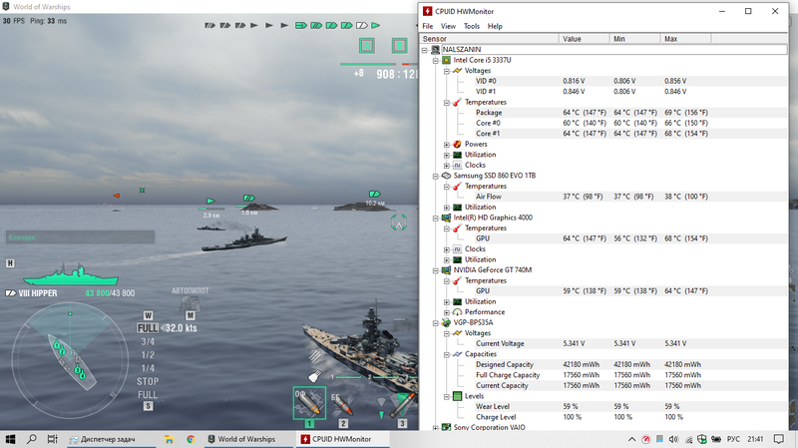This screenshot has width=798, height=448.
Task: Sort by the Sensor column header
Action: tap(489, 39)
